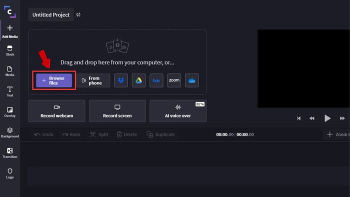Import from Zoom icon
Image resolution: width=350 pixels, height=197 pixels.
tap(174, 80)
